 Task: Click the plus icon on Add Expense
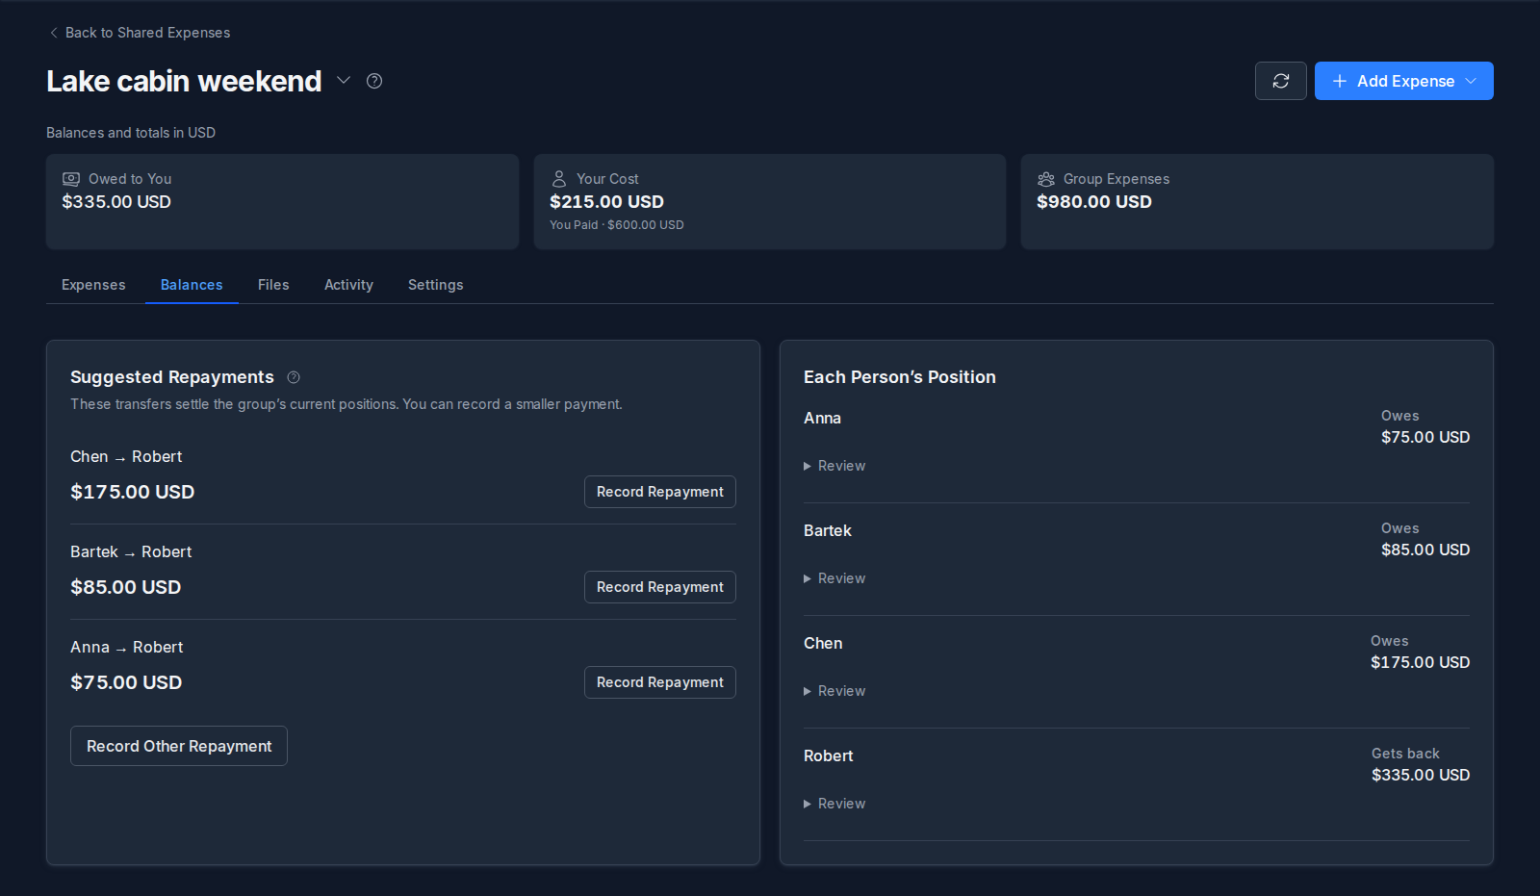pyautogui.click(x=1339, y=81)
